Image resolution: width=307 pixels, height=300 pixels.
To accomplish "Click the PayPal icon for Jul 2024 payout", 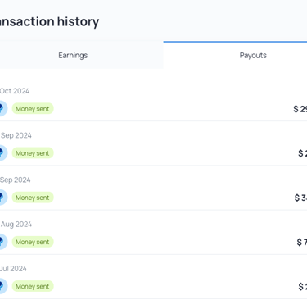I will (3, 286).
